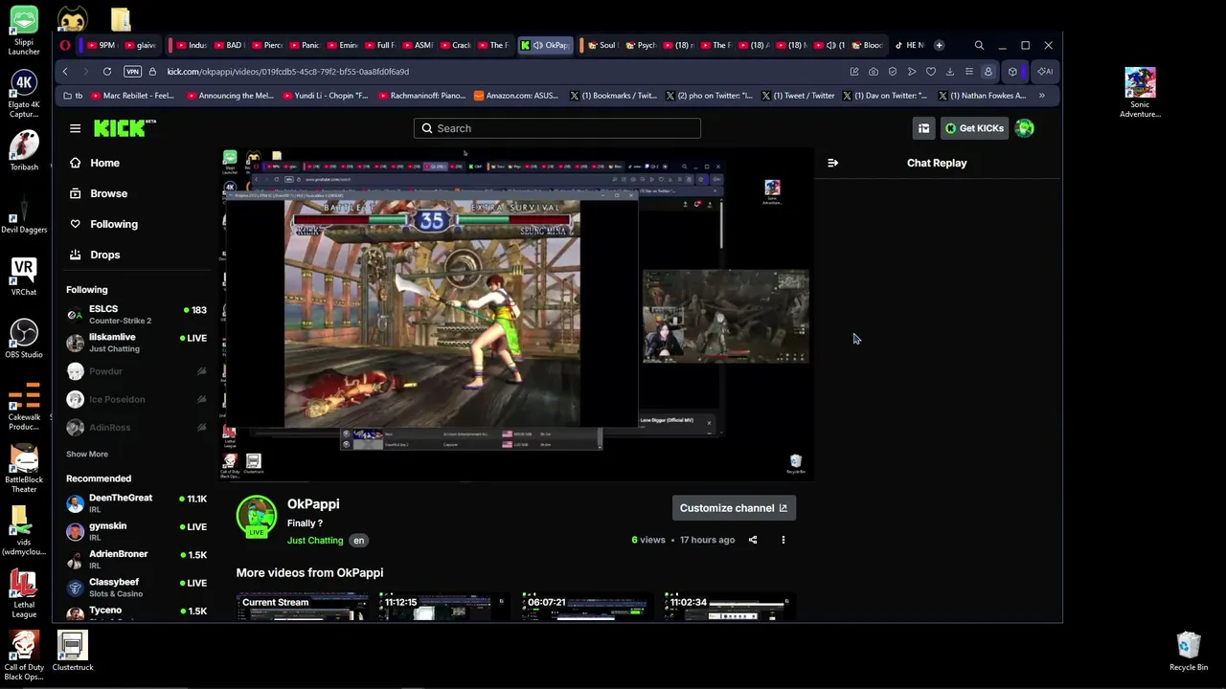Click the kick.com URL in address bar
1226x689 pixels.
(288, 72)
